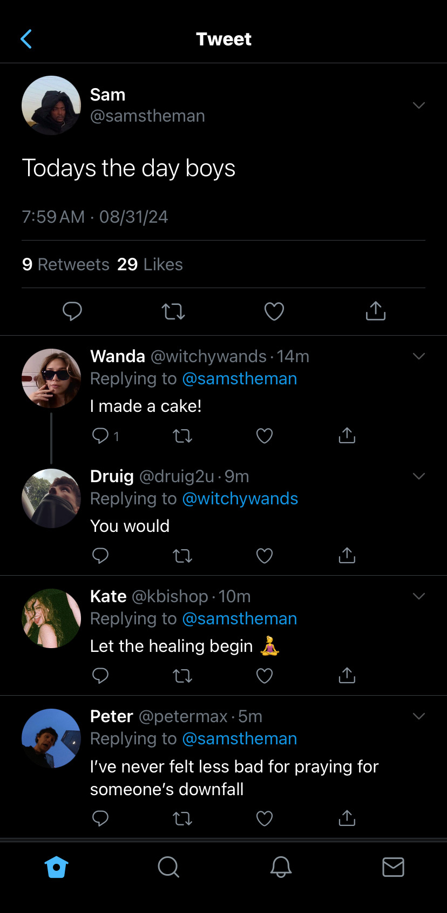View the 9 Retweets list
This screenshot has width=447, height=913.
point(66,264)
